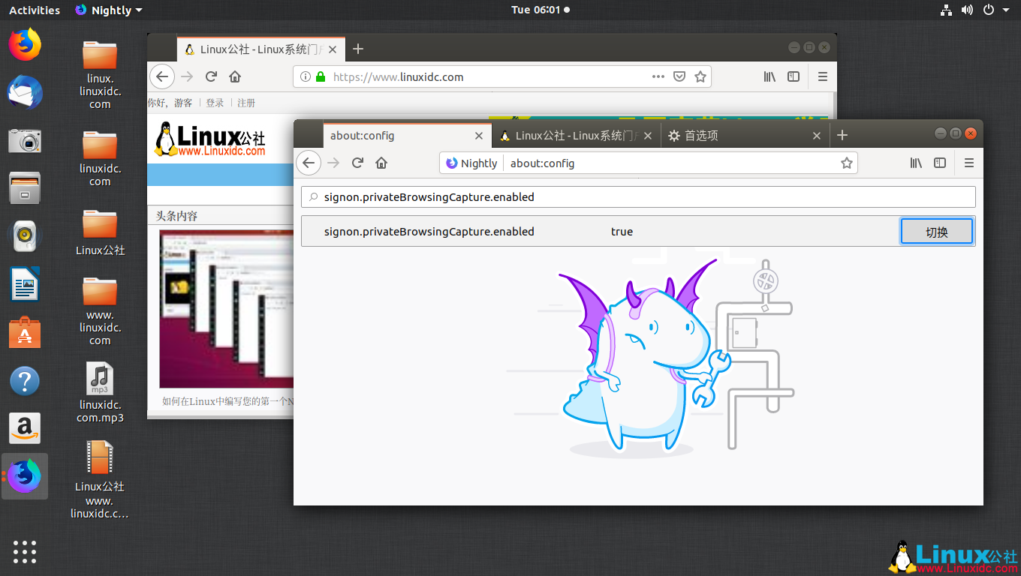Open the 首选项 preferences tab

pos(744,136)
